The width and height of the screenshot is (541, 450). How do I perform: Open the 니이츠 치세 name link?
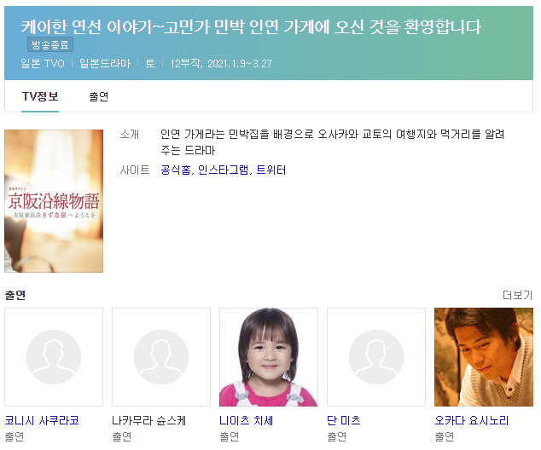point(247,420)
